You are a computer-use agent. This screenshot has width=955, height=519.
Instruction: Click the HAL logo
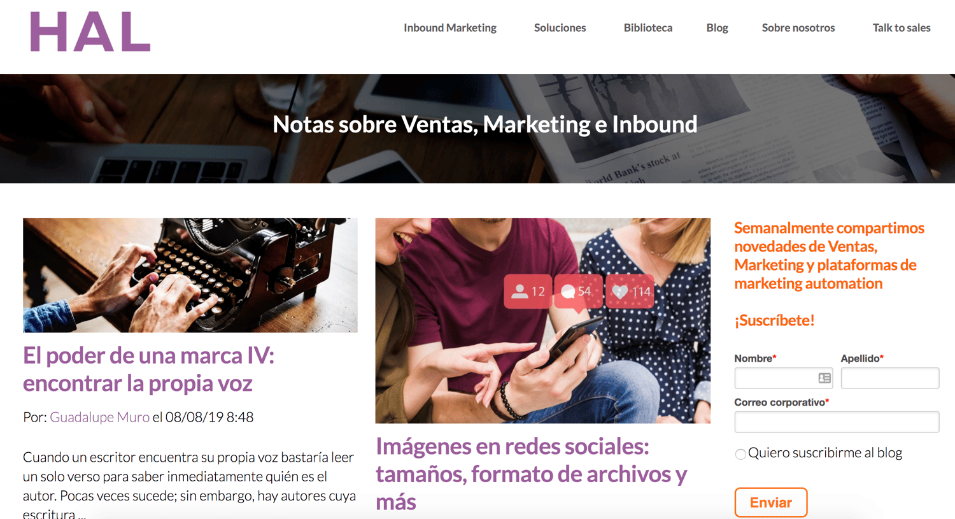click(x=90, y=32)
